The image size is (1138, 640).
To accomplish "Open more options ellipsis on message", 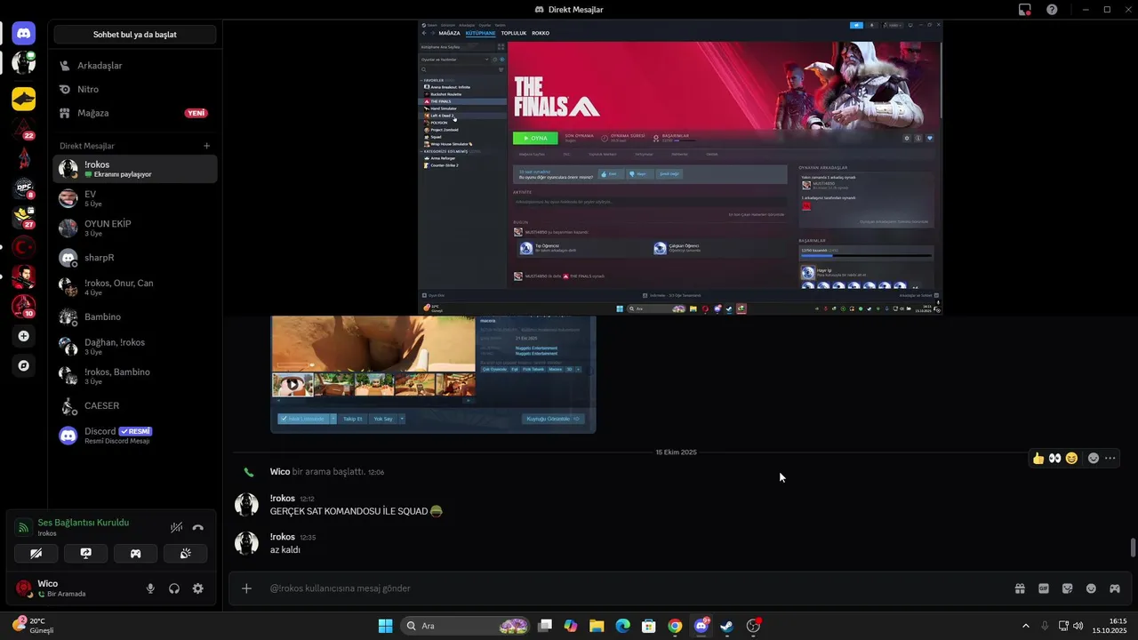I will click(x=1110, y=459).
